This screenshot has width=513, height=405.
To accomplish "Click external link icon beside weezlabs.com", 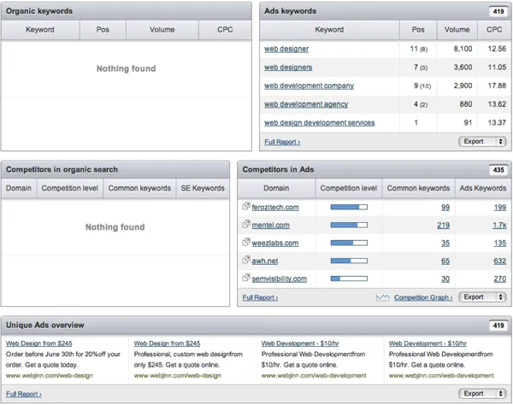I will pyautogui.click(x=246, y=243).
